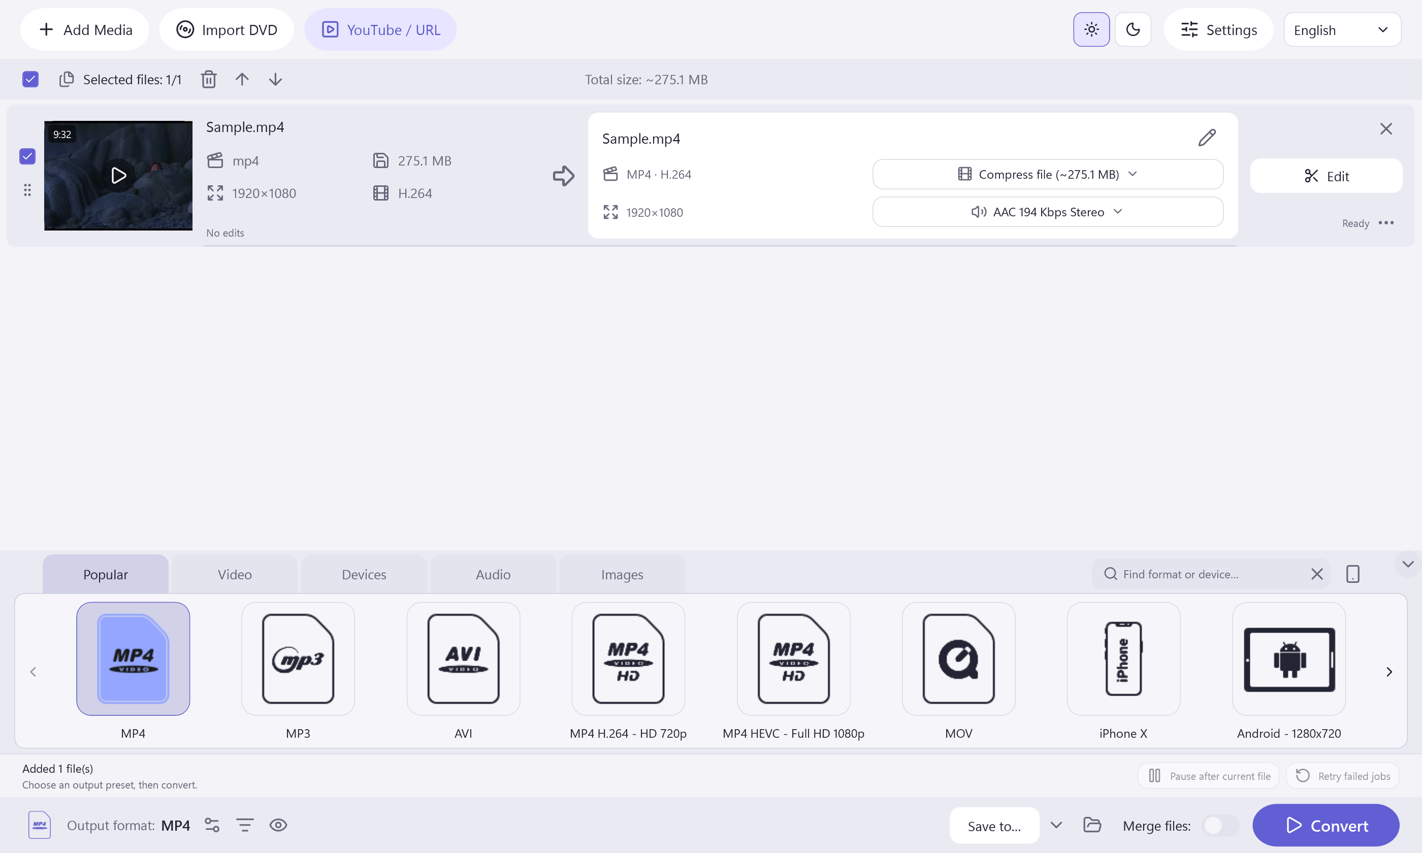Click the Sample.mp4 output filename

[x=641, y=139]
